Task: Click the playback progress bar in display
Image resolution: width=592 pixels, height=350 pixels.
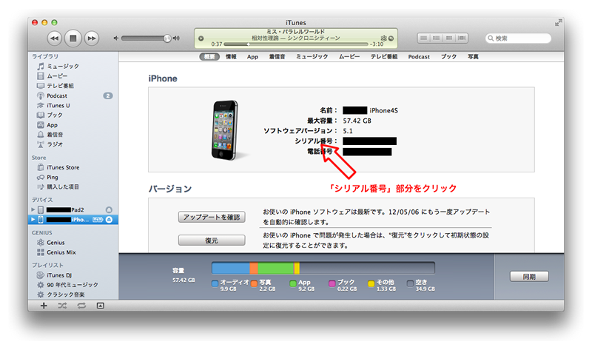Action: 295,44
